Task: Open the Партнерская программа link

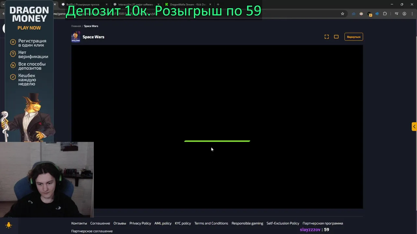Action: click(323, 223)
